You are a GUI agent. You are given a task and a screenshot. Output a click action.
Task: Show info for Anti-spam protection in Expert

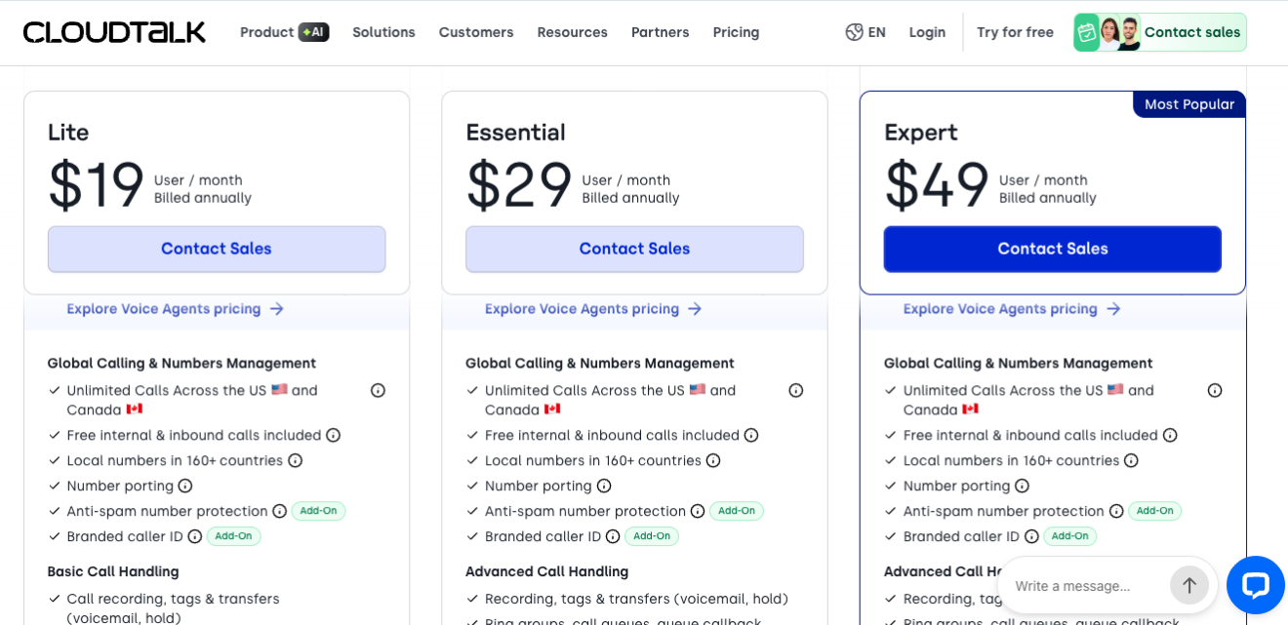pos(1116,511)
